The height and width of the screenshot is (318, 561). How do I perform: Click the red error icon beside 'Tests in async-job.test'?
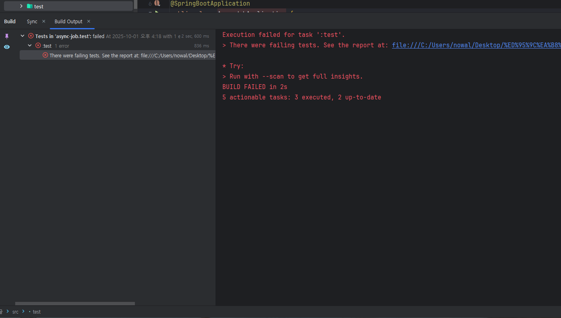click(31, 36)
